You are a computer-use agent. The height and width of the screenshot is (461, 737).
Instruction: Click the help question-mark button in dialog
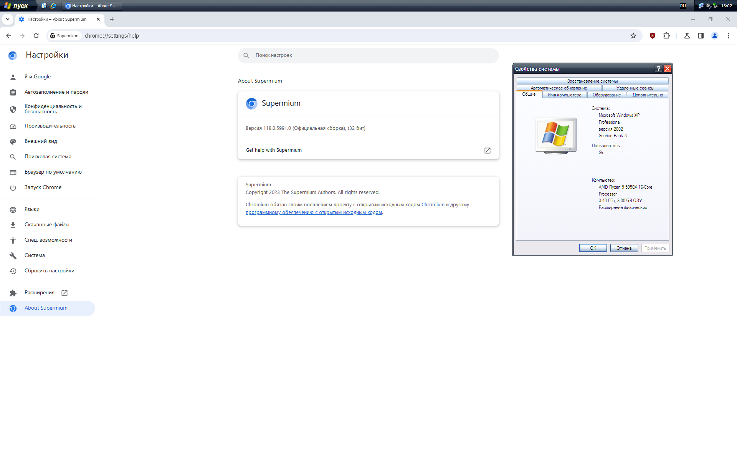pos(658,69)
